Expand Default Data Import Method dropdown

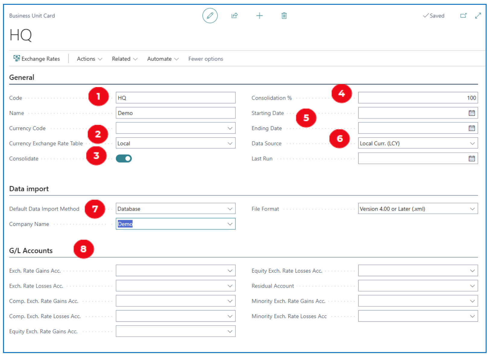(230, 209)
